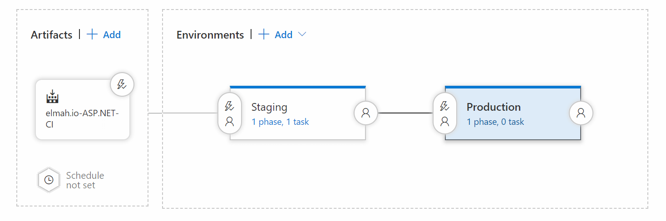Click the Environments section heading

(210, 35)
